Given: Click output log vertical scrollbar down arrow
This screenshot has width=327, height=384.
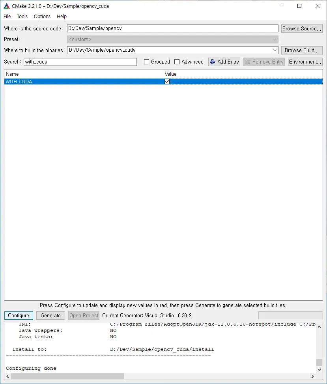Looking at the screenshot, I should [319, 369].
